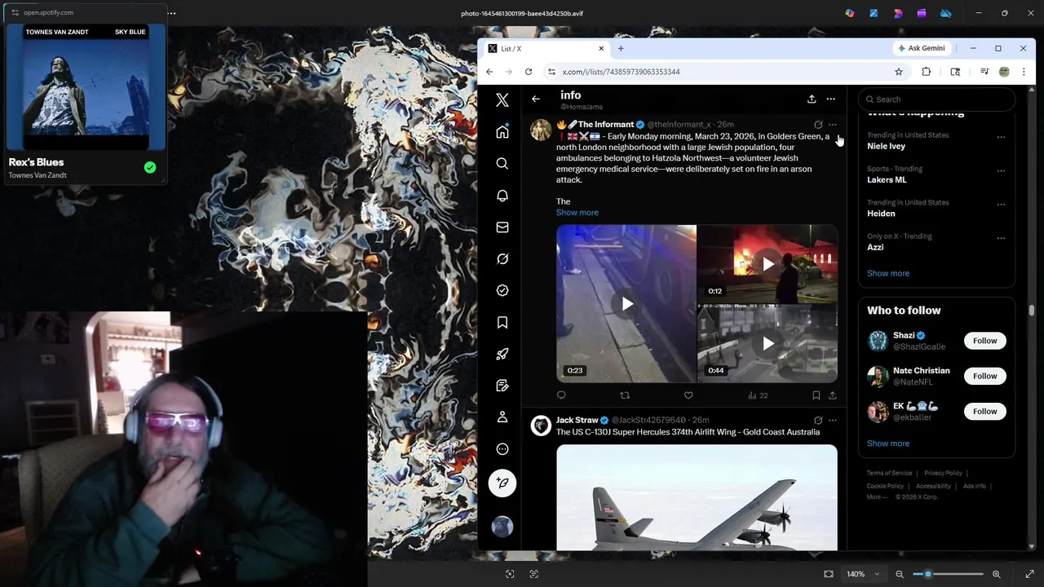Play the 0:12 fire video
The image size is (1044, 587).
point(768,264)
